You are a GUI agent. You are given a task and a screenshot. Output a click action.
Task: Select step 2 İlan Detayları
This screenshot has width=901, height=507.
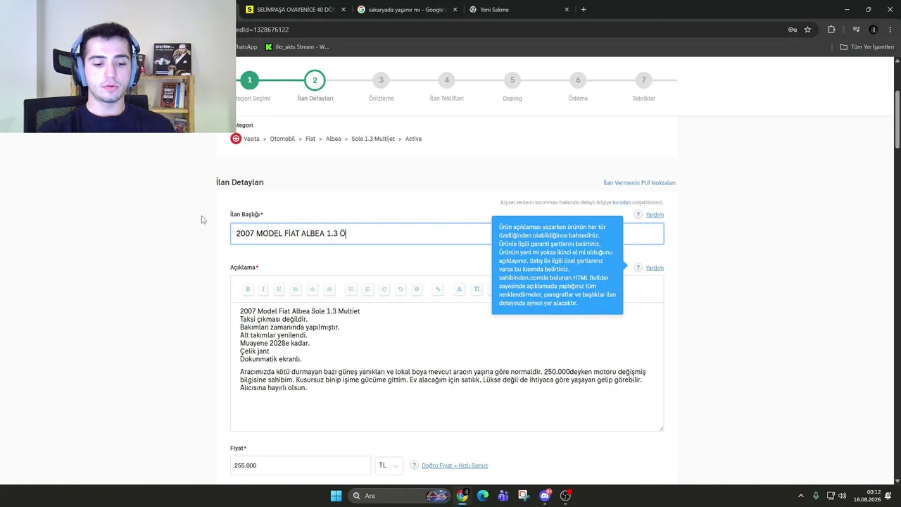point(315,80)
